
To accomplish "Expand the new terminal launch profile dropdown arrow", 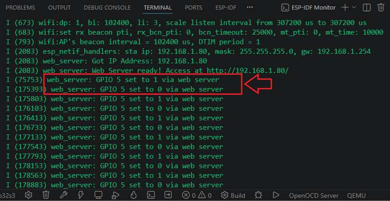I will tap(354, 7).
